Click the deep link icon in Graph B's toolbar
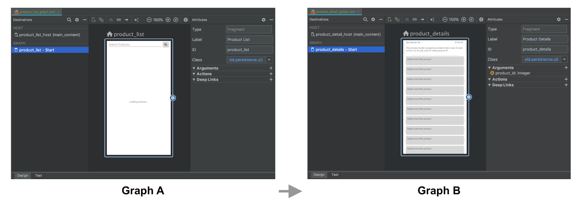This screenshot has width=582, height=205. pyautogui.click(x=415, y=20)
